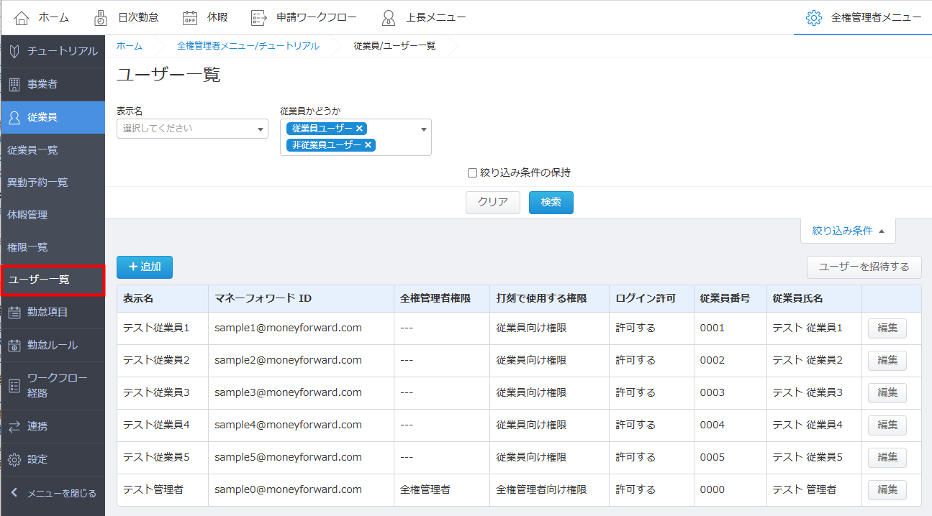Collapse the filter conditions (絞り込み条件) panel
The width and height of the screenshot is (932, 516).
click(848, 231)
